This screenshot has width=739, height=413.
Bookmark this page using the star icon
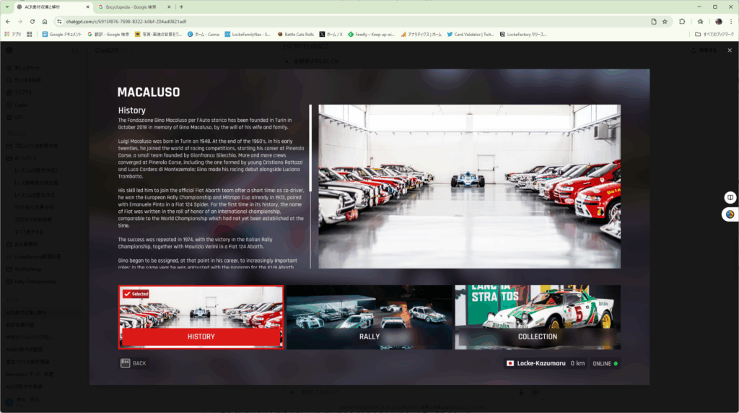pos(665,22)
